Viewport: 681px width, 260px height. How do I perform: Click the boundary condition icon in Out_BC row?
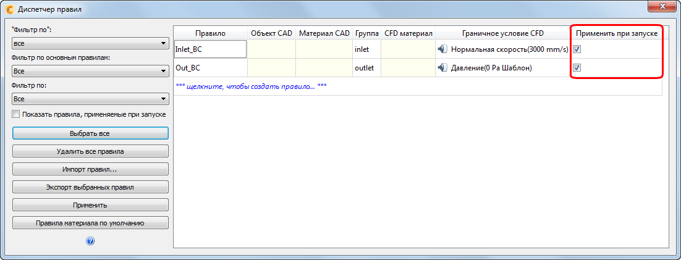(x=442, y=67)
